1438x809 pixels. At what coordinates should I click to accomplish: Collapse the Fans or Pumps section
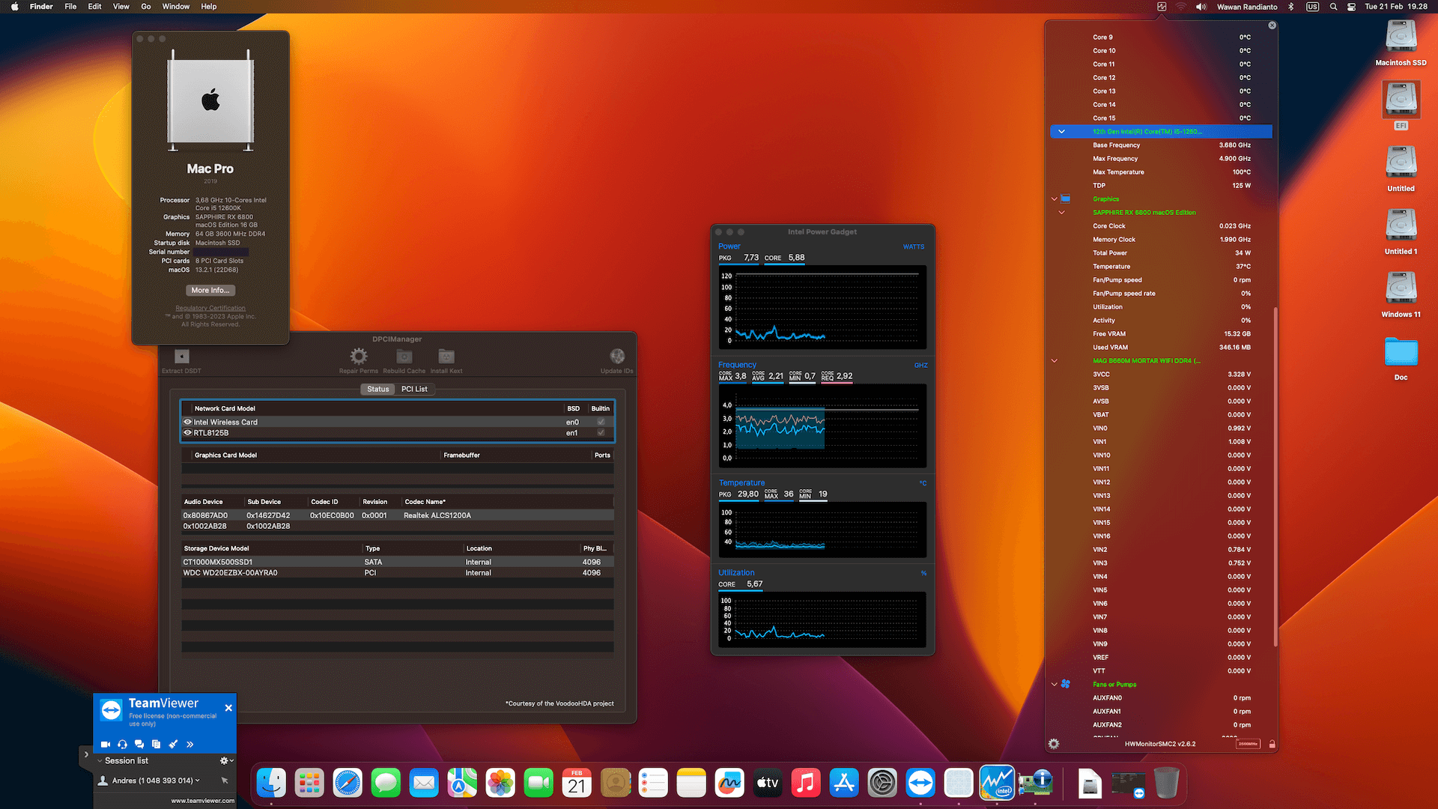point(1055,685)
